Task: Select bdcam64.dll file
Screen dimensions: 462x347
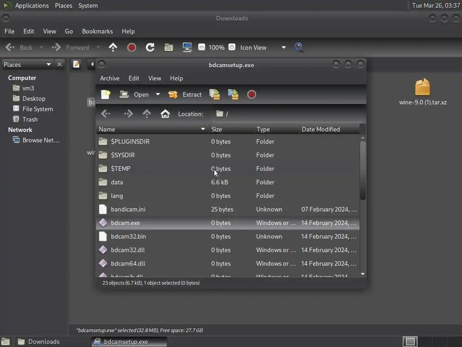Action: click(228, 264)
